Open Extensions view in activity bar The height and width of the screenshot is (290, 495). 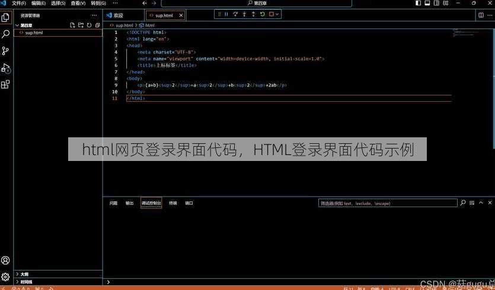5,85
